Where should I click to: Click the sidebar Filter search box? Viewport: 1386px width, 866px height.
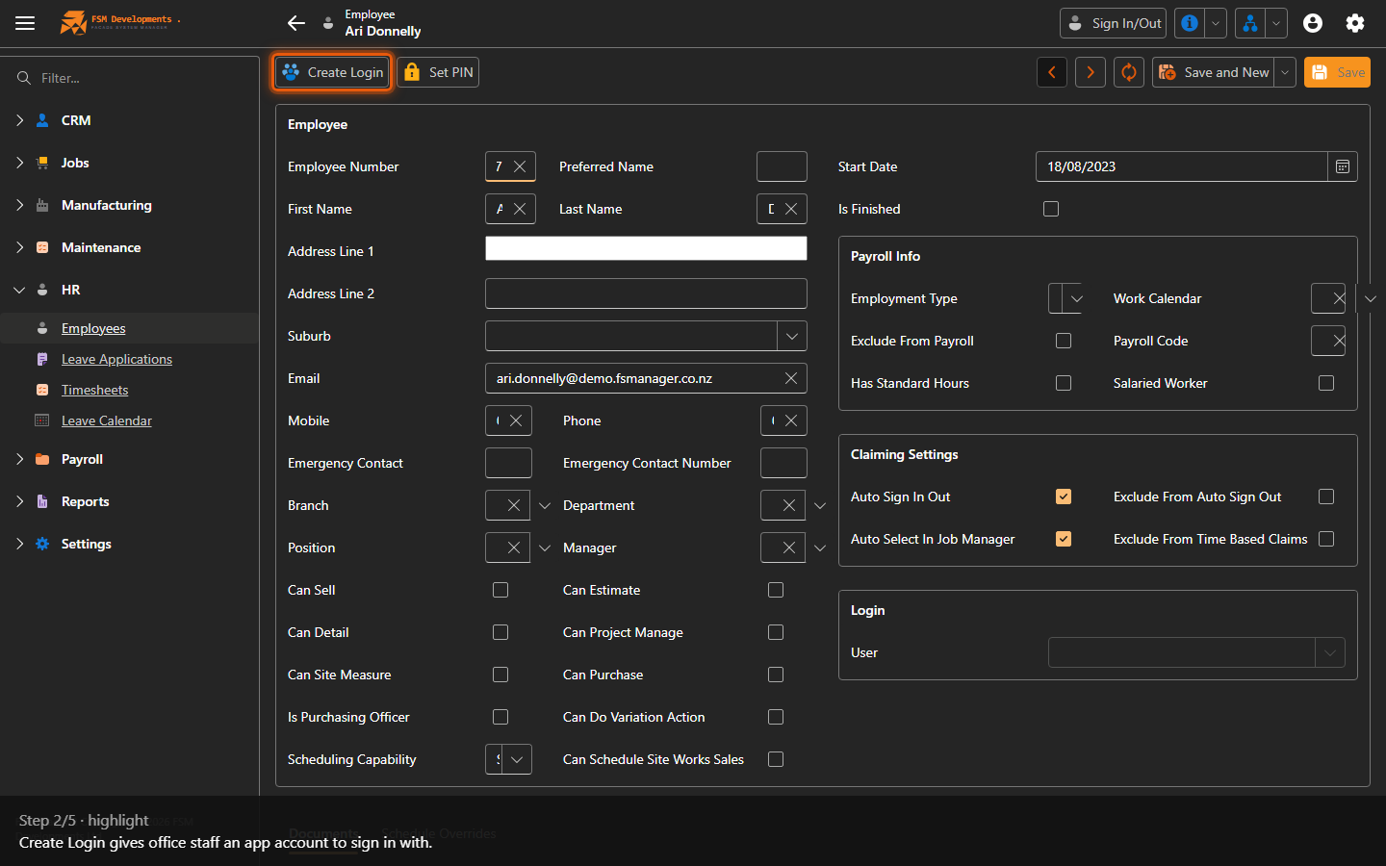[x=140, y=78]
